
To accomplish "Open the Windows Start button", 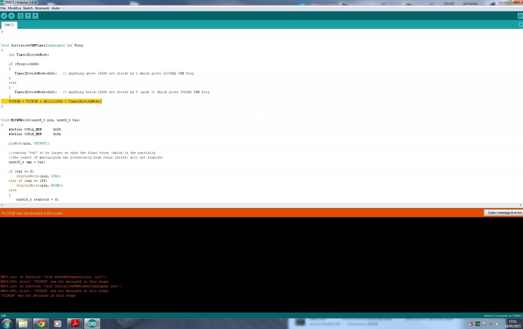I will click(x=7, y=324).
